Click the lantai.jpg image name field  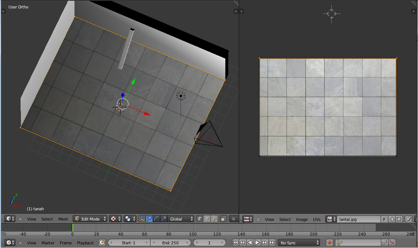pyautogui.click(x=359, y=219)
